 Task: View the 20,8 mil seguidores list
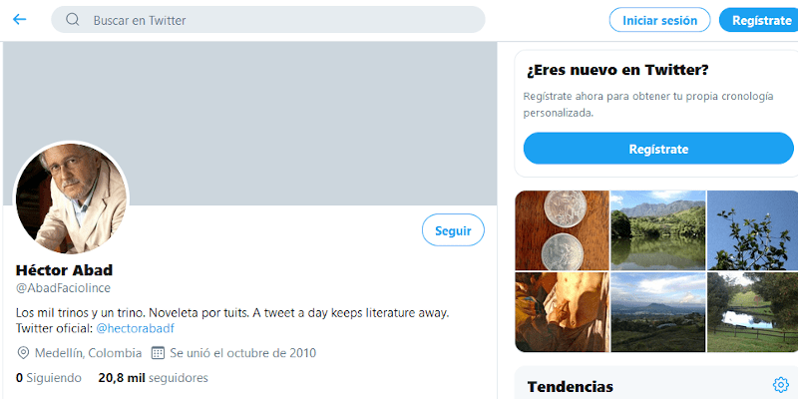[153, 378]
